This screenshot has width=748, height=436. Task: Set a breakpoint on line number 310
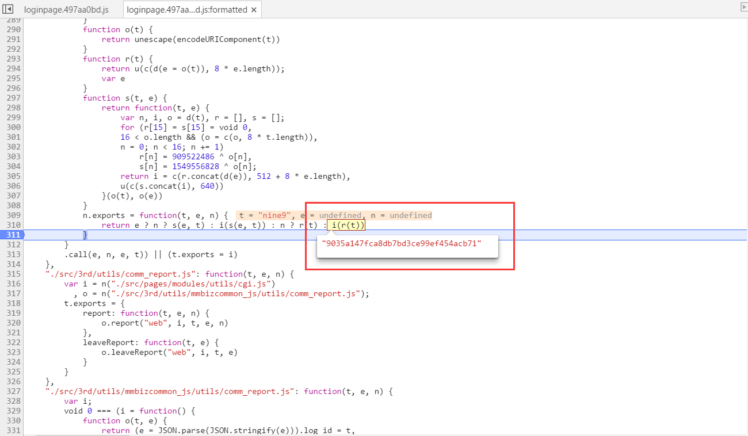pyautogui.click(x=14, y=225)
